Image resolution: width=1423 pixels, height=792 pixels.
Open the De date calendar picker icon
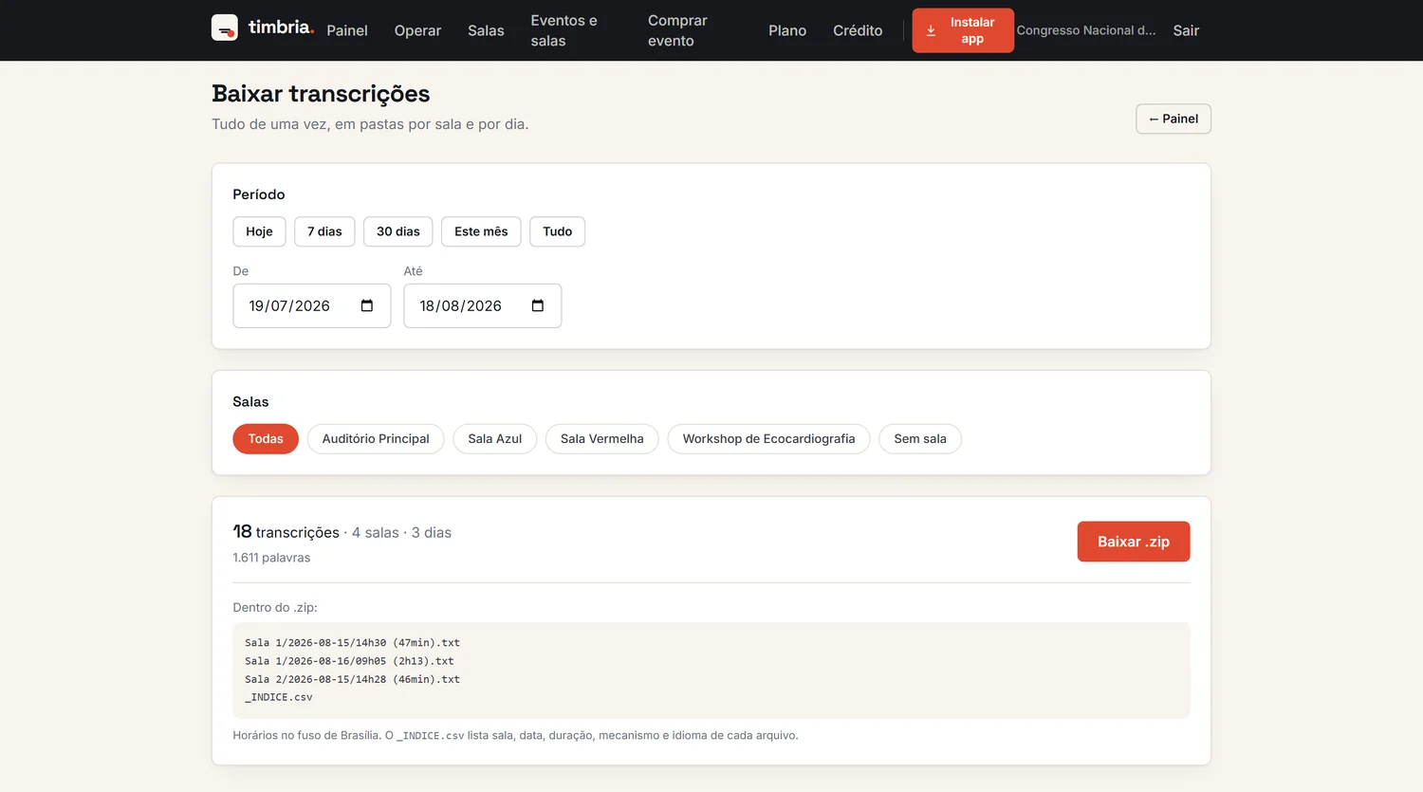click(x=367, y=305)
